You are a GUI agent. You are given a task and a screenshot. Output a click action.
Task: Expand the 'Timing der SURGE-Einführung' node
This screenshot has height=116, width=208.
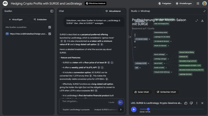(x=171, y=72)
